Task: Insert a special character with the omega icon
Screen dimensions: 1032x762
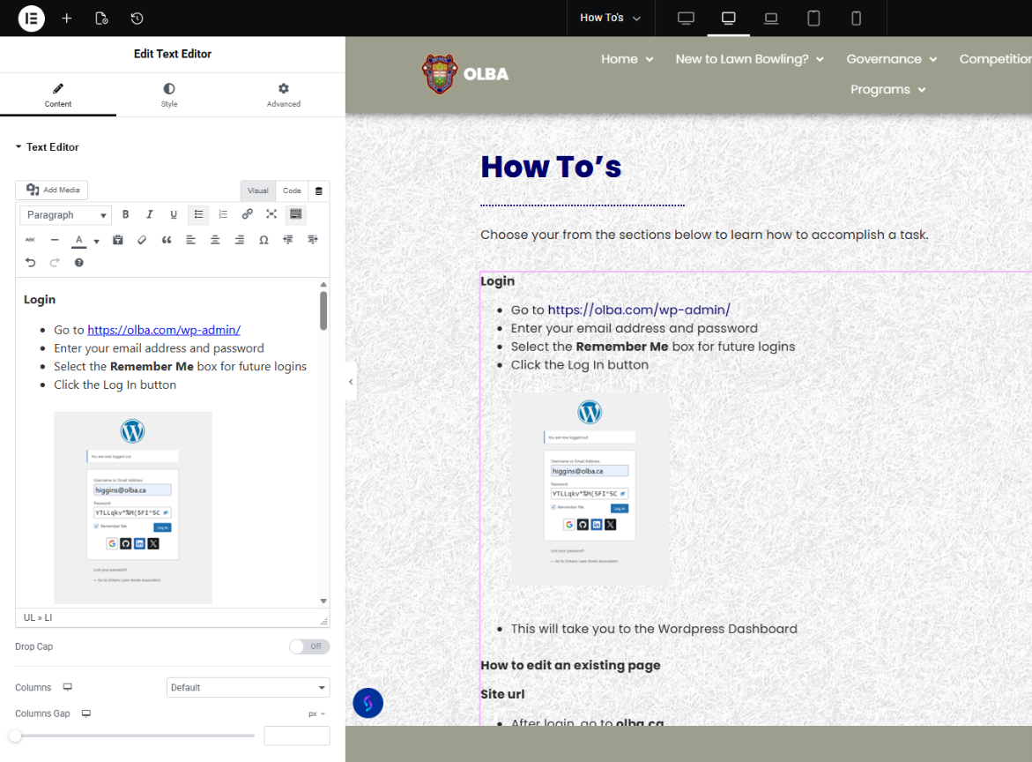Action: click(264, 240)
